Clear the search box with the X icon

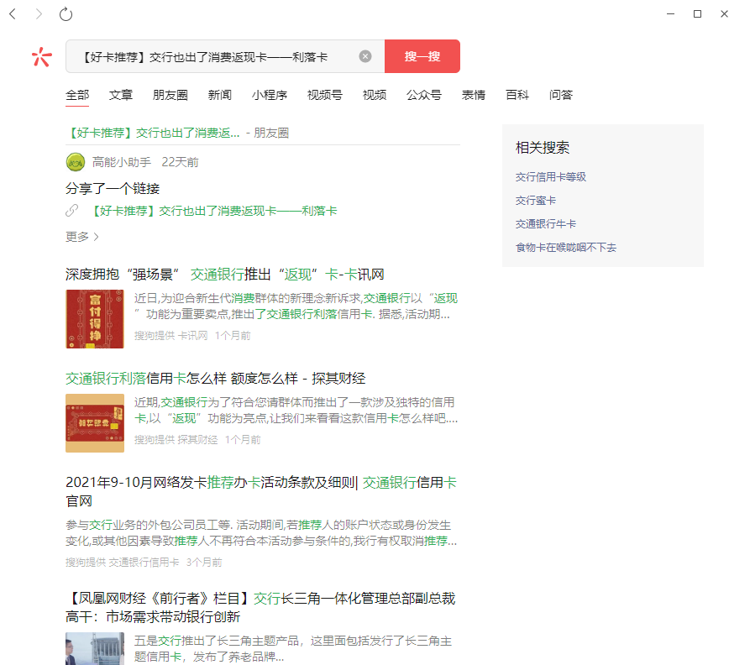click(x=365, y=56)
